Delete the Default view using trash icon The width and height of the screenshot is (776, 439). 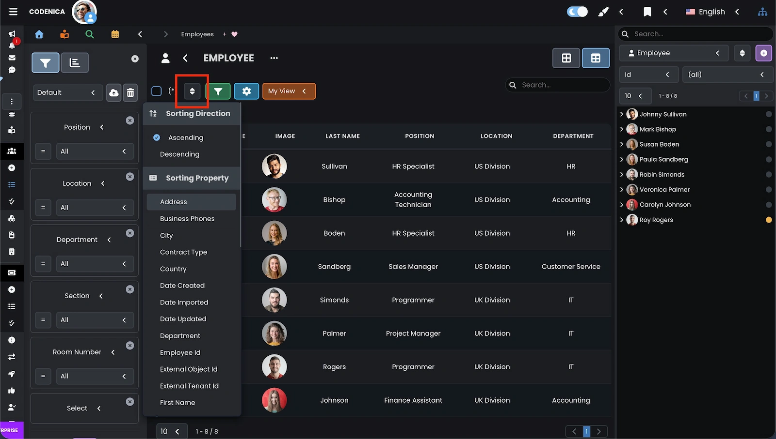tap(130, 92)
